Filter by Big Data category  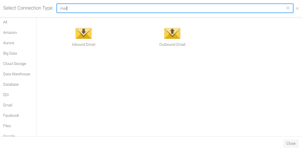click(10, 53)
